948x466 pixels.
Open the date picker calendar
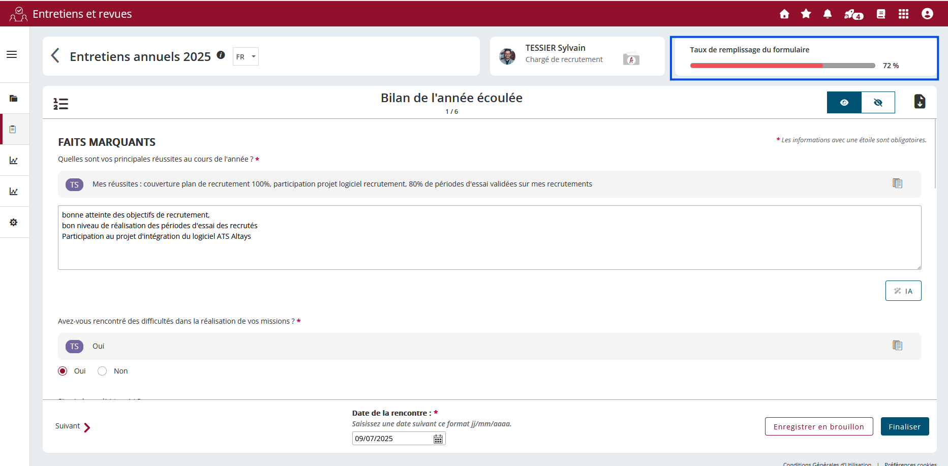tap(438, 439)
